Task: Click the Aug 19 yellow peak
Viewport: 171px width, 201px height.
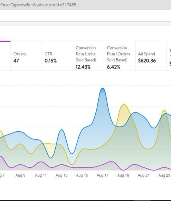Action: 124,104
